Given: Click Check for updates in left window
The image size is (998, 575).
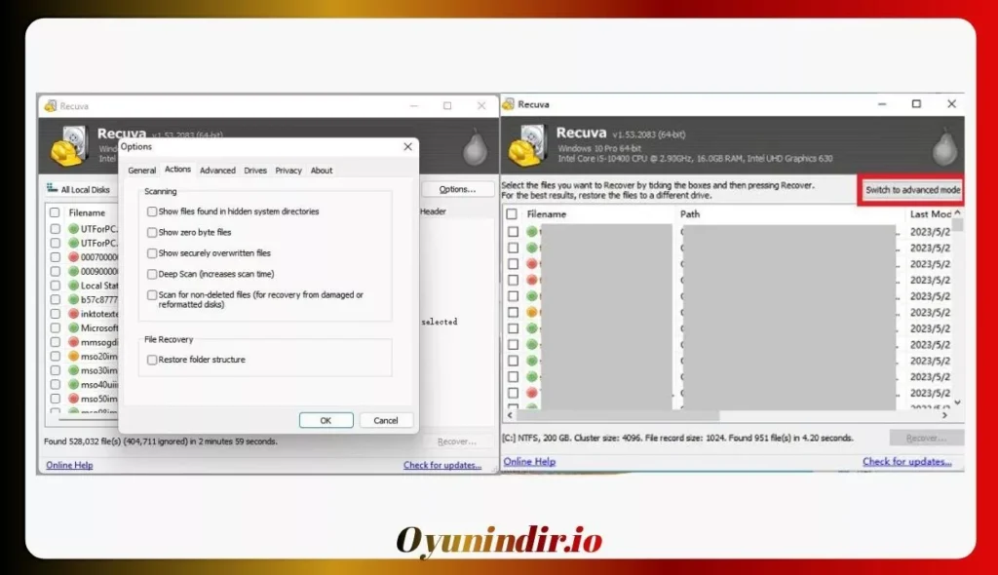Looking at the screenshot, I should click(x=442, y=465).
